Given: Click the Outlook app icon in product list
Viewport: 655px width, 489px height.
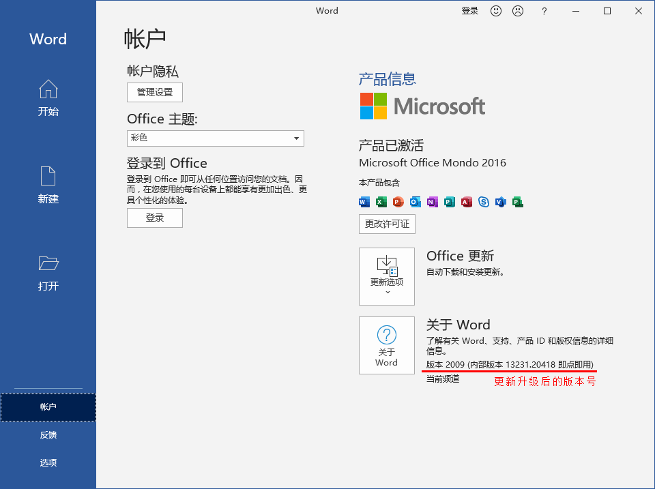Looking at the screenshot, I should click(x=416, y=202).
